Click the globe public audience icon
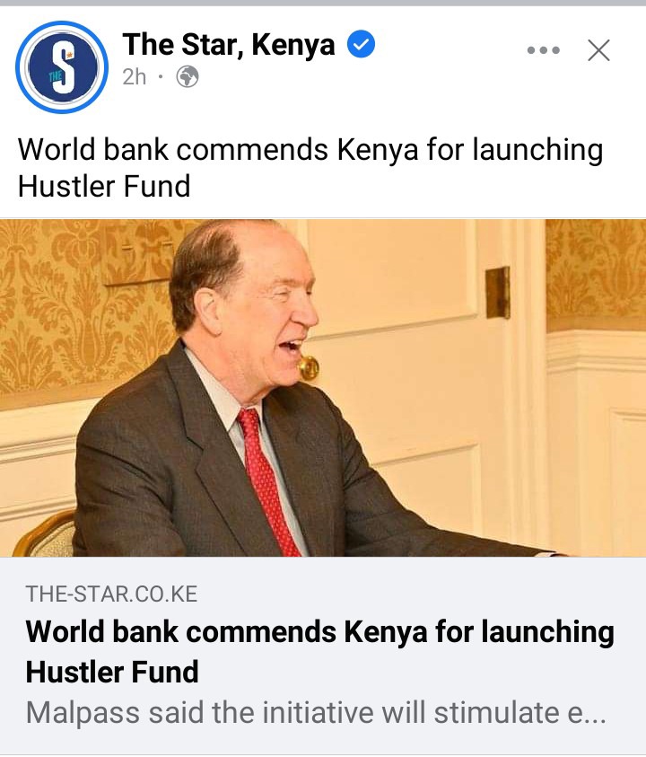646x757 pixels. [188, 76]
